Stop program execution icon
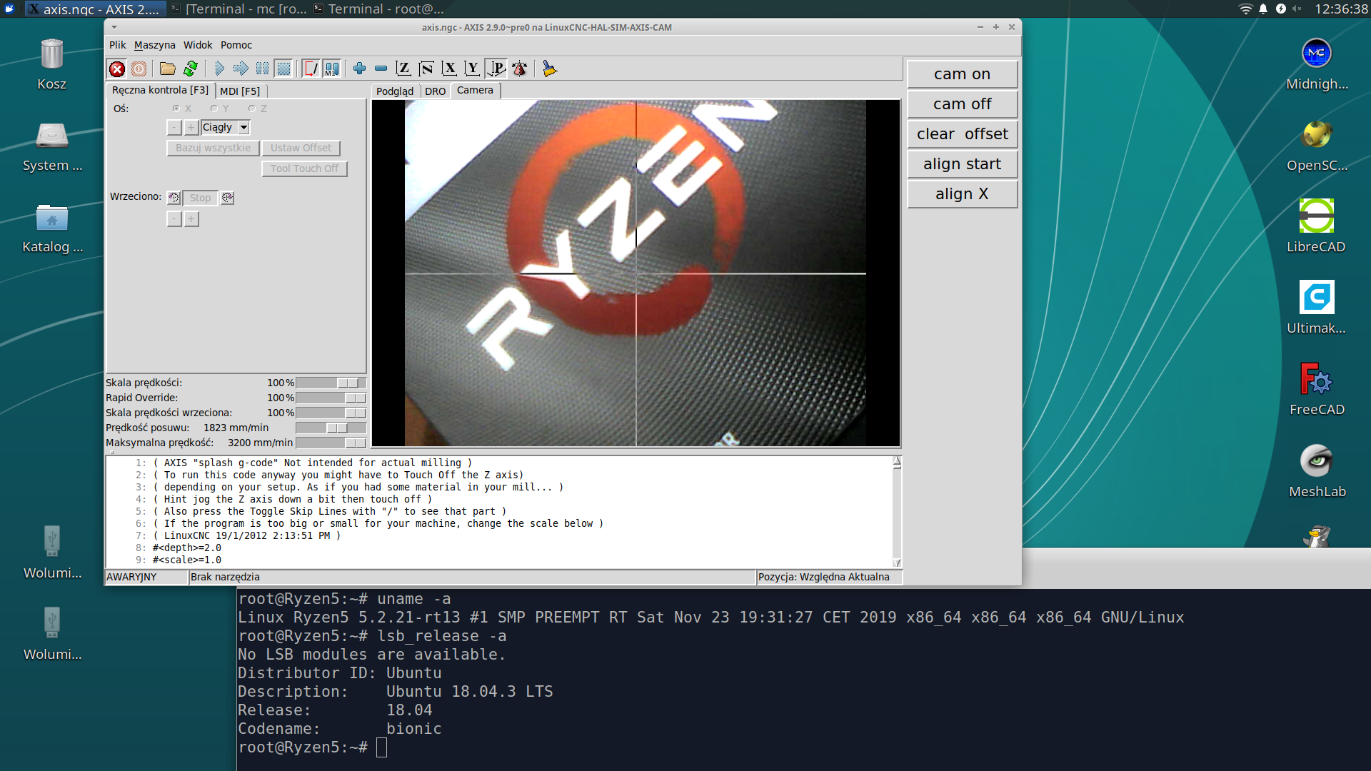The image size is (1371, 771). [283, 69]
